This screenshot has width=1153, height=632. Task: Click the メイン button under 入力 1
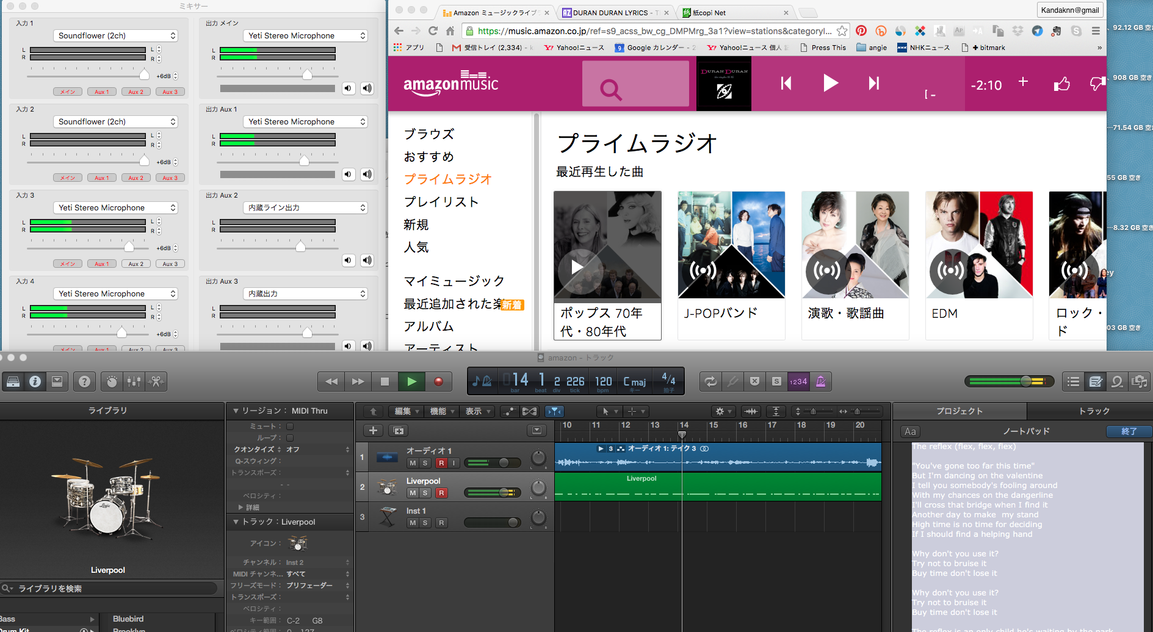pos(68,92)
